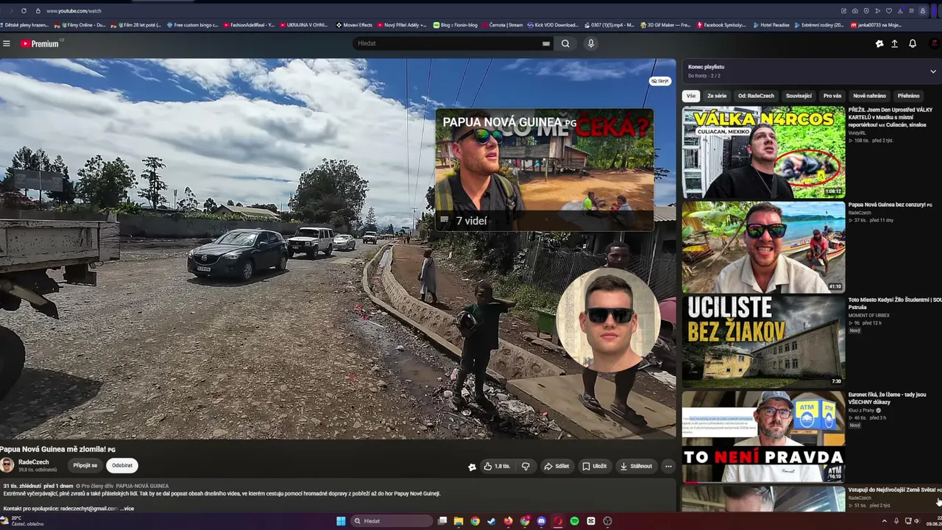Select the Související filter chip

pyautogui.click(x=798, y=96)
